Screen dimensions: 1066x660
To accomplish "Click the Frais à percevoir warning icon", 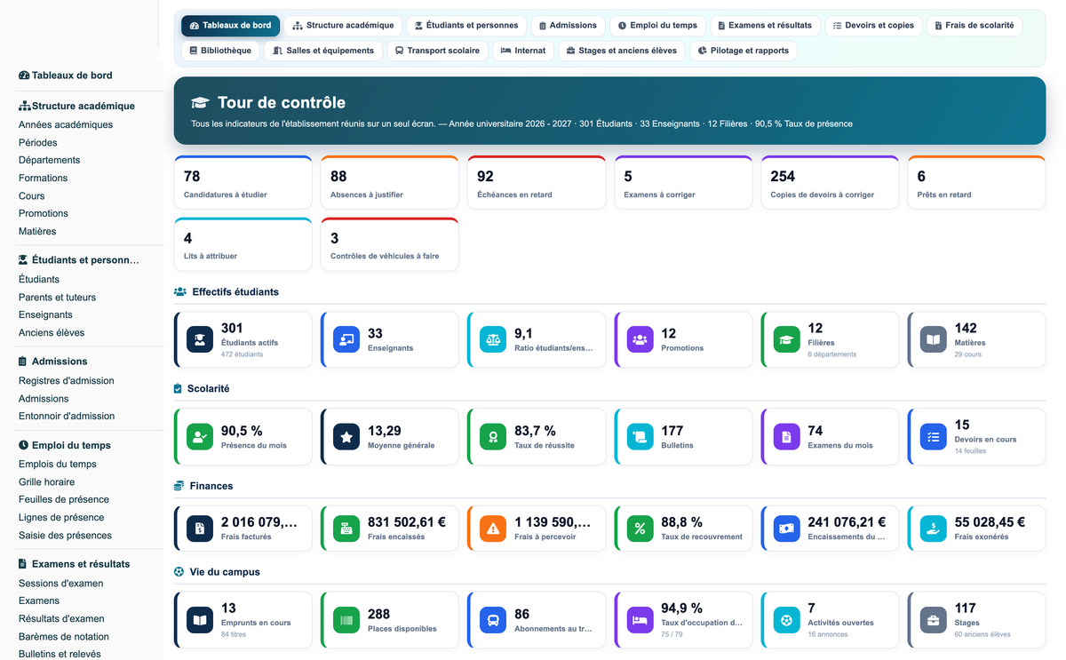I will (493, 529).
